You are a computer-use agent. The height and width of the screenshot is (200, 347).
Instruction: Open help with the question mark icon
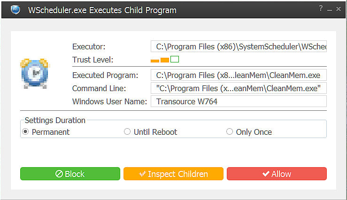tap(321, 8)
